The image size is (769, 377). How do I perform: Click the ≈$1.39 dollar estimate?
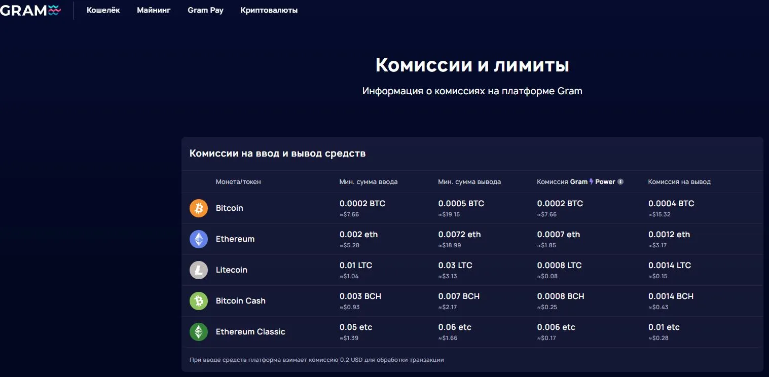349,338
